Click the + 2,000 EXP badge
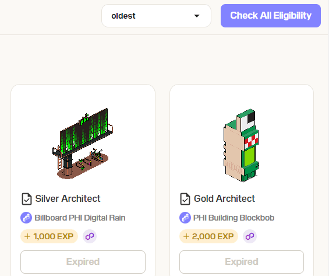 pyautogui.click(x=208, y=236)
